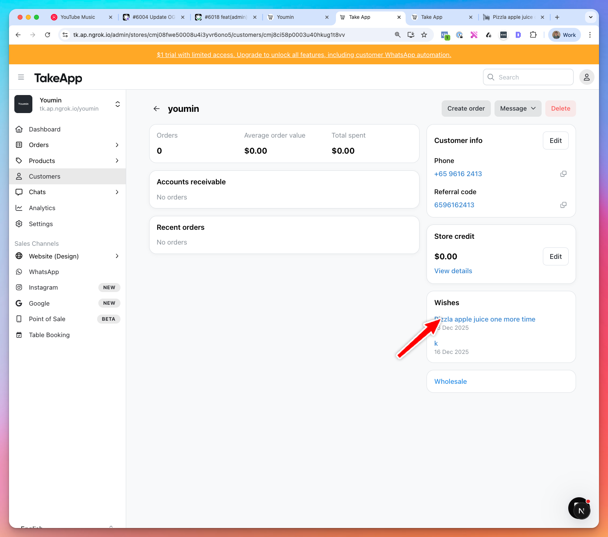Open the store switcher chevrons
608x537 pixels.
(x=118, y=104)
